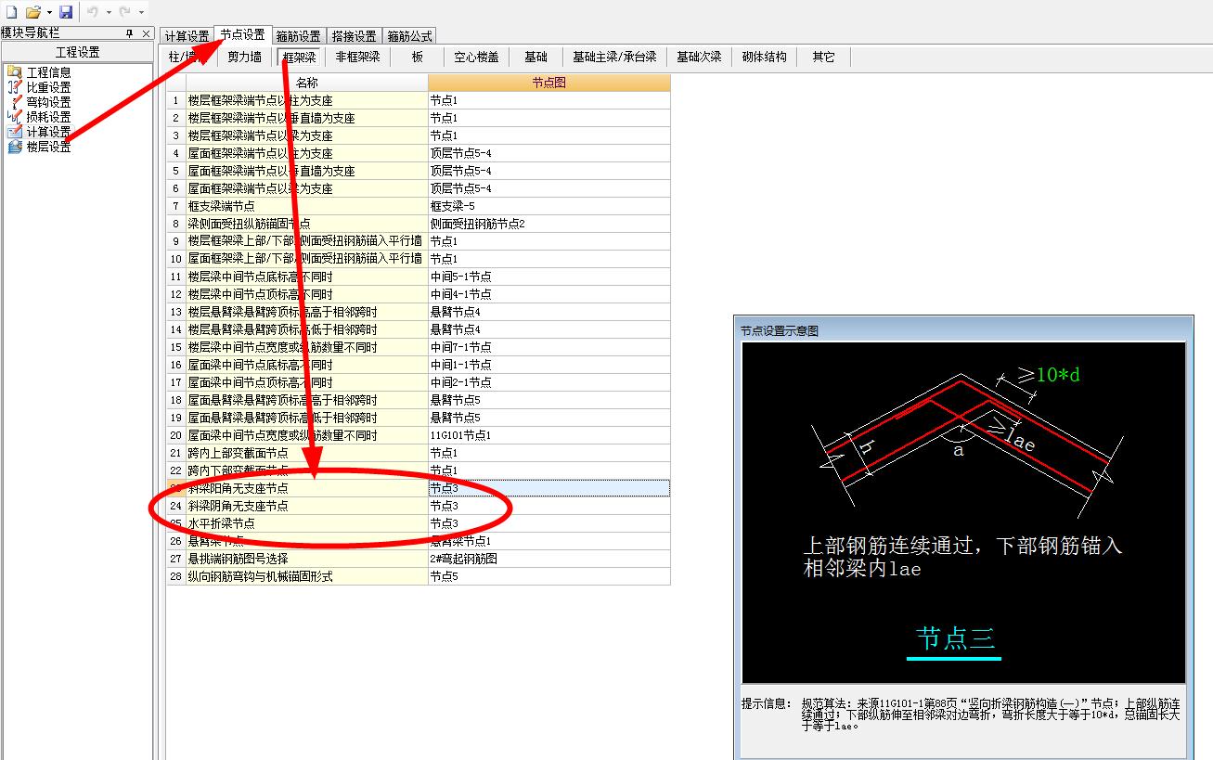Screen dimensions: 1213x760
Task: Open the Redo history dropdown arrow
Action: [141, 12]
